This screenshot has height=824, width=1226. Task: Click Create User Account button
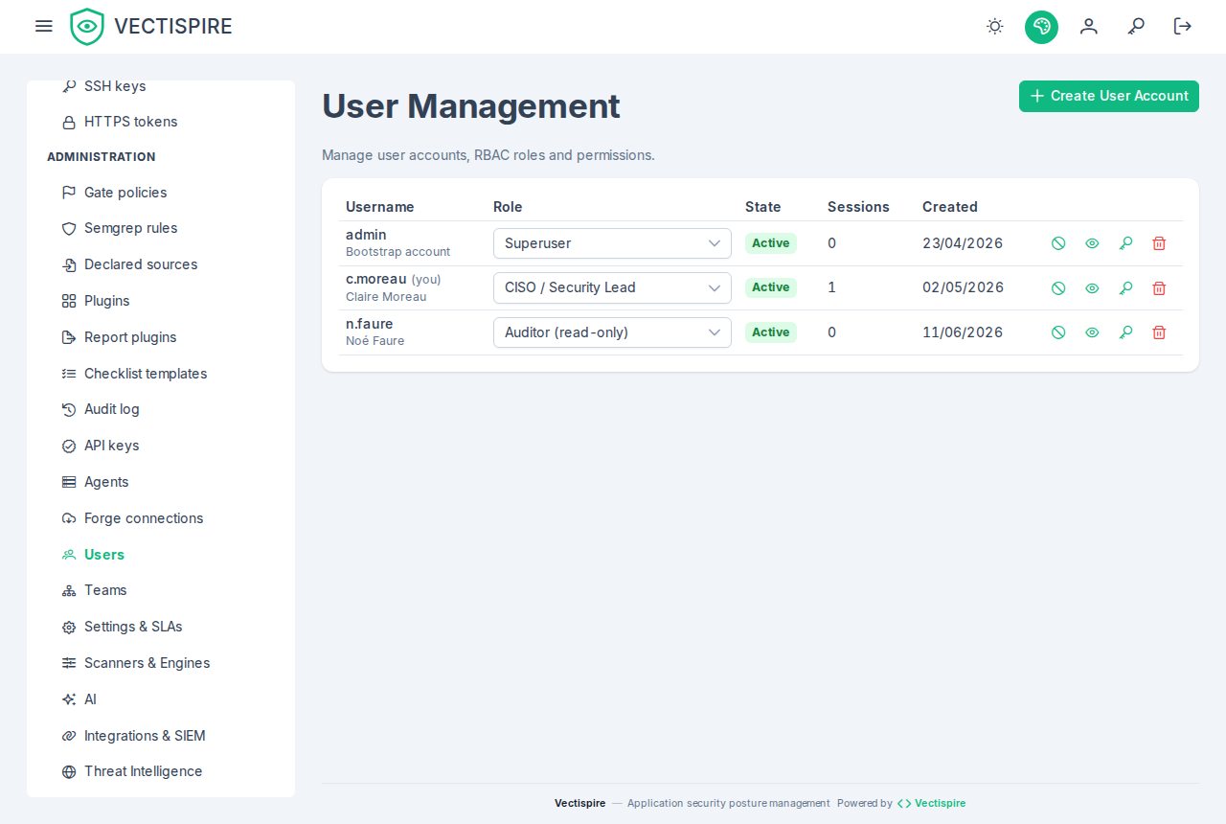[1109, 96]
